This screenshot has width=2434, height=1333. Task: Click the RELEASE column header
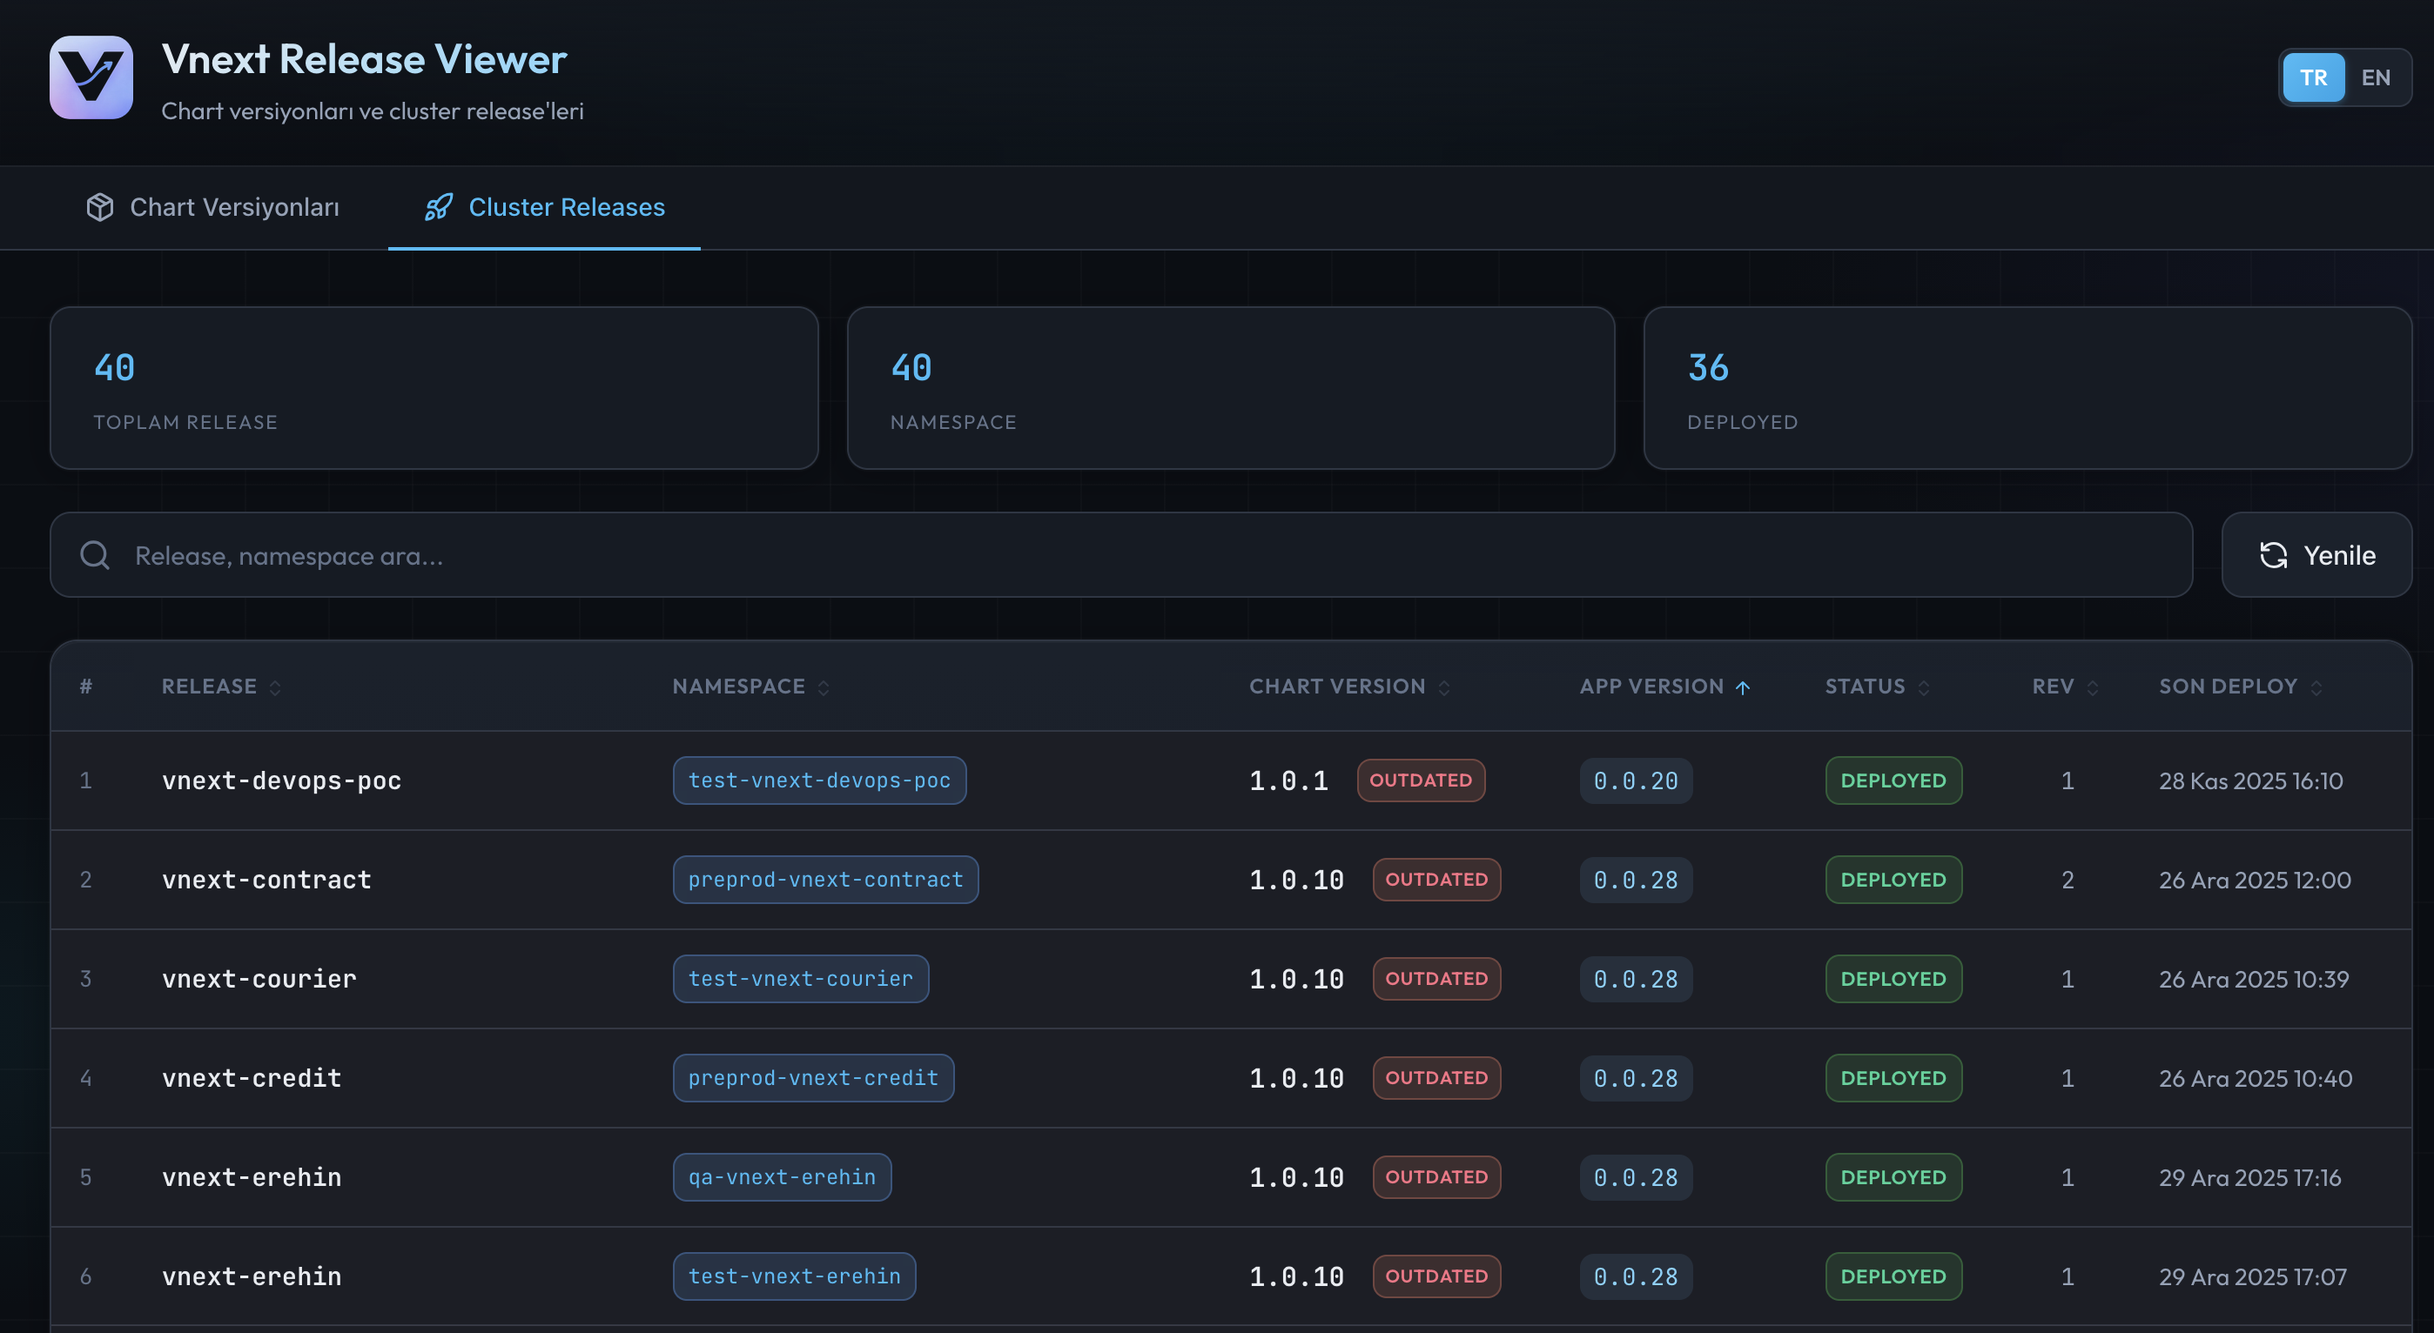209,687
